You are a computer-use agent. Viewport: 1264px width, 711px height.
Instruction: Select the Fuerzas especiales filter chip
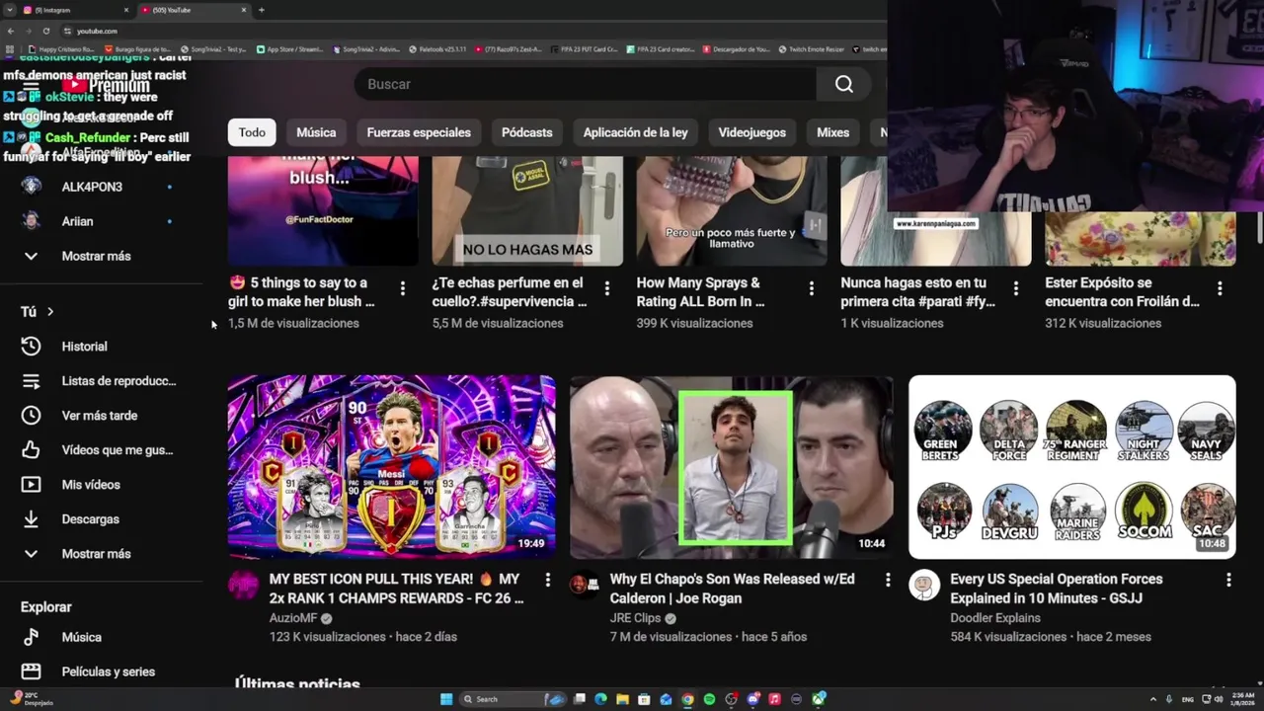coord(419,132)
